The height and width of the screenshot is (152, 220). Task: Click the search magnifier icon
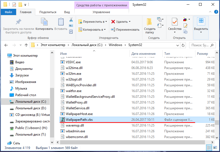point(212,45)
